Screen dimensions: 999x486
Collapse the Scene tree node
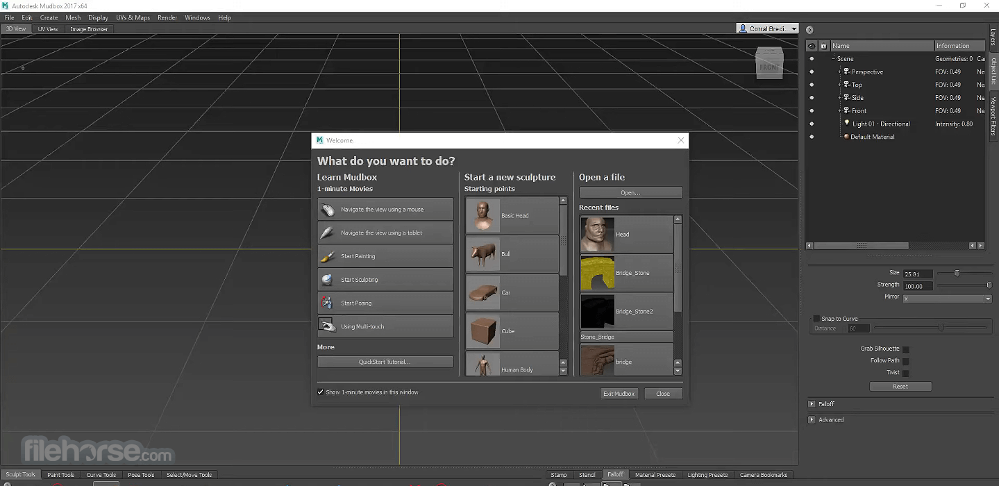point(834,59)
